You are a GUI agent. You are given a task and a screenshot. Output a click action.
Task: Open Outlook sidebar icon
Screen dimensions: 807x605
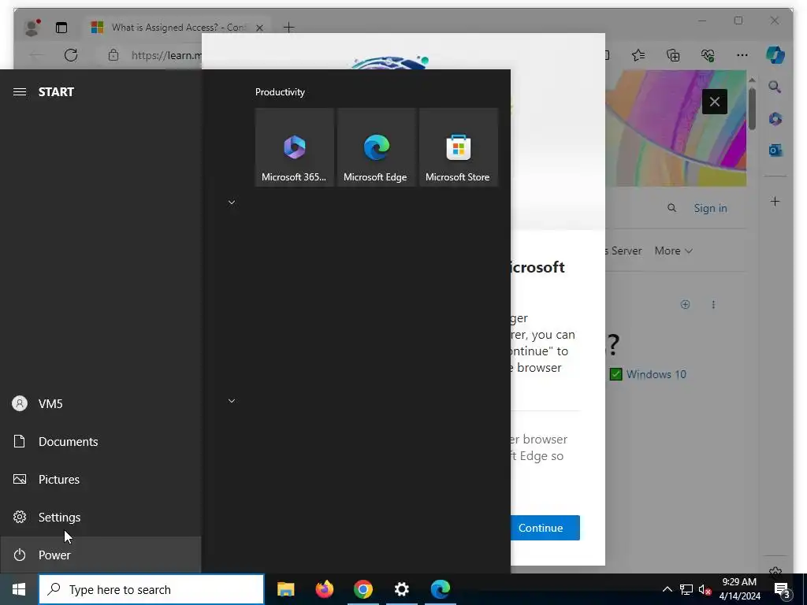pyautogui.click(x=775, y=150)
